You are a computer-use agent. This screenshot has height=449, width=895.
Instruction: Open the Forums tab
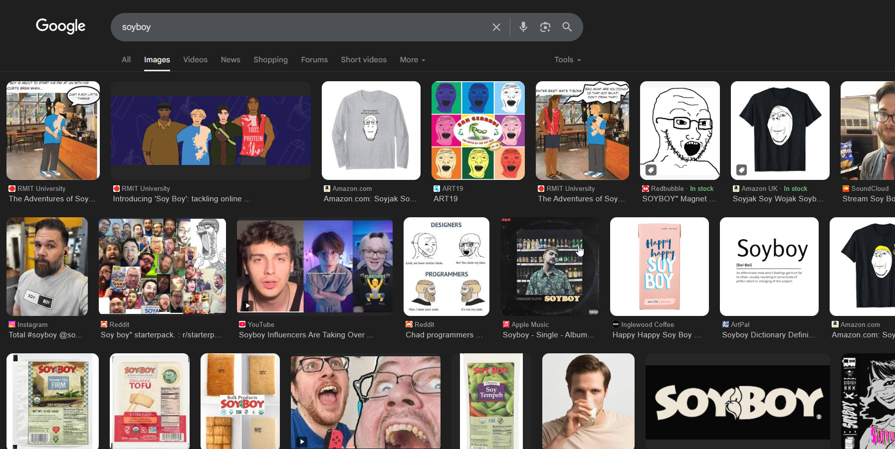pos(314,60)
